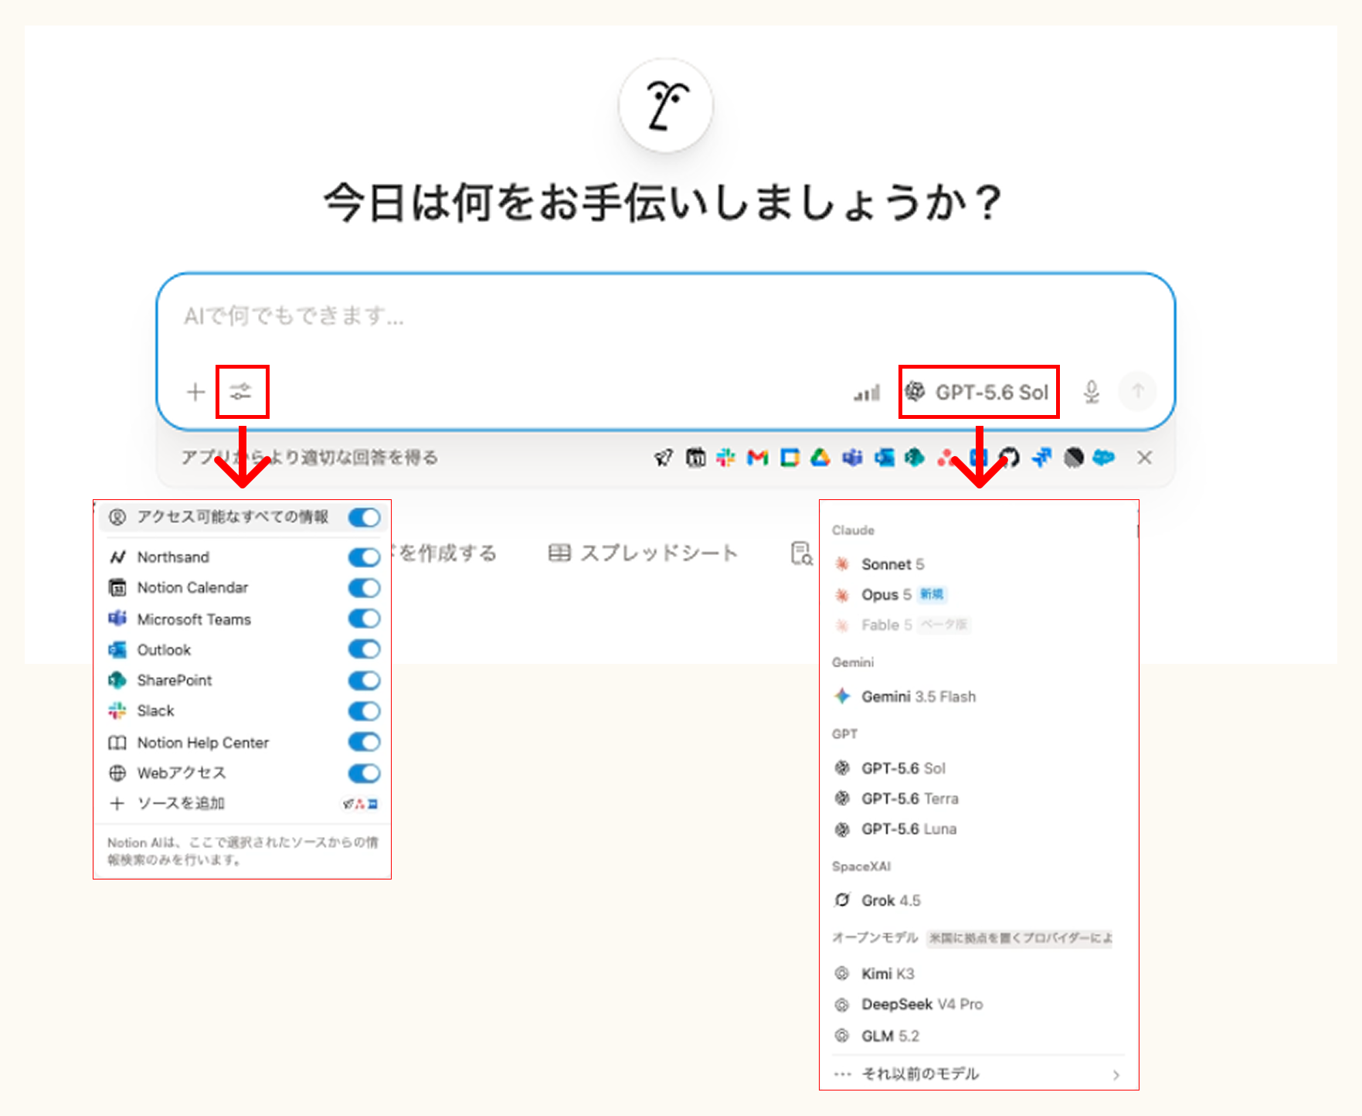Click the オープンモデル section heading
This screenshot has height=1116, width=1362.
click(875, 937)
